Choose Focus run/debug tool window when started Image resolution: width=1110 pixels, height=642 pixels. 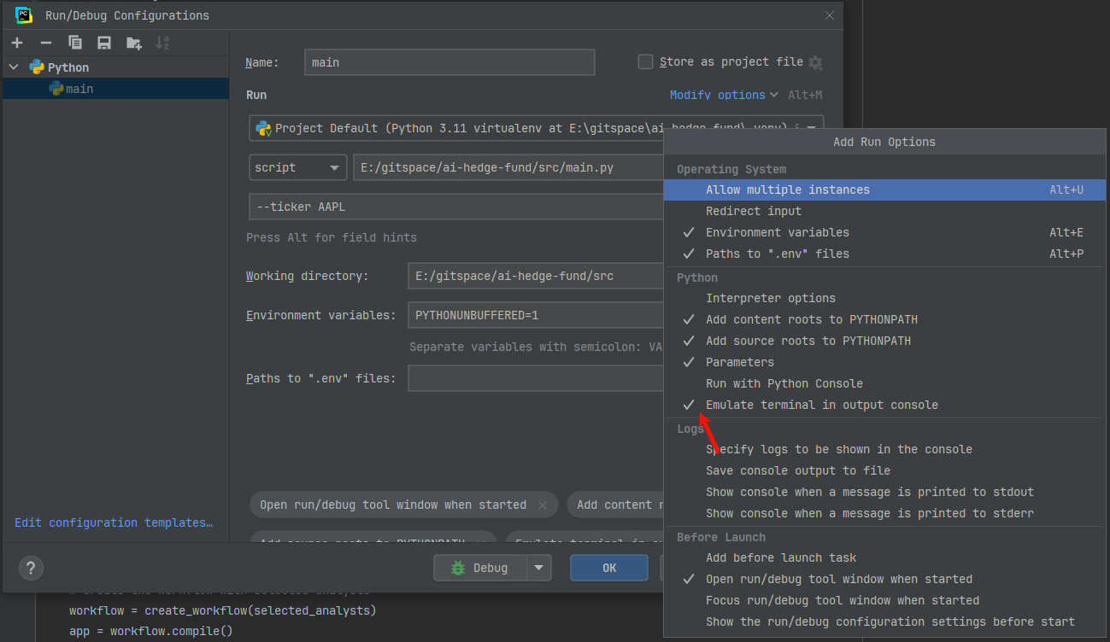point(884,600)
